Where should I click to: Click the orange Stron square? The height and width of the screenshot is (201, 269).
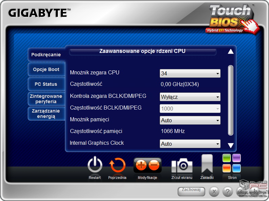click(x=227, y=168)
